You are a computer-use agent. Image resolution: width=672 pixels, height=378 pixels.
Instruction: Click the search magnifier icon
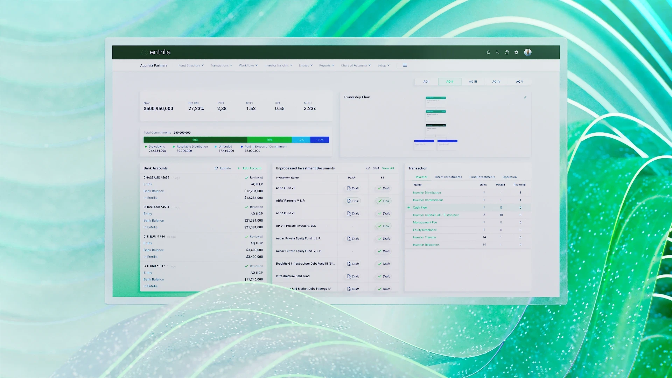[497, 52]
